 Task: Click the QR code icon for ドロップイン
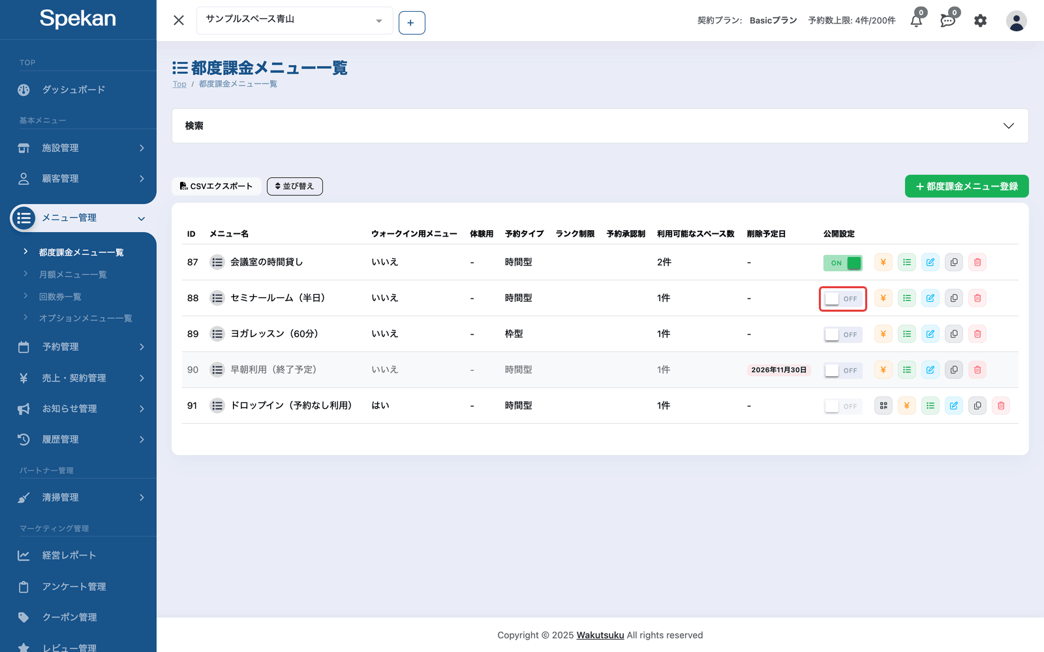coord(883,406)
